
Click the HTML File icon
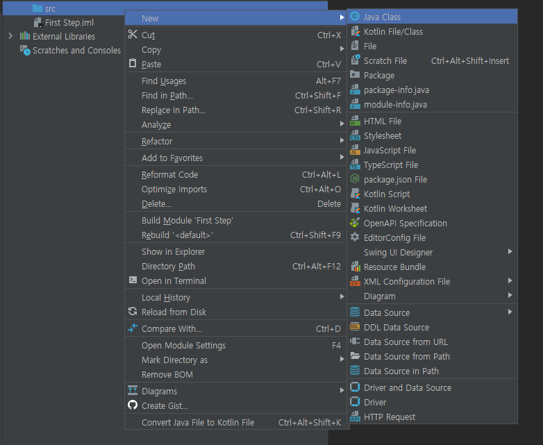tap(355, 121)
